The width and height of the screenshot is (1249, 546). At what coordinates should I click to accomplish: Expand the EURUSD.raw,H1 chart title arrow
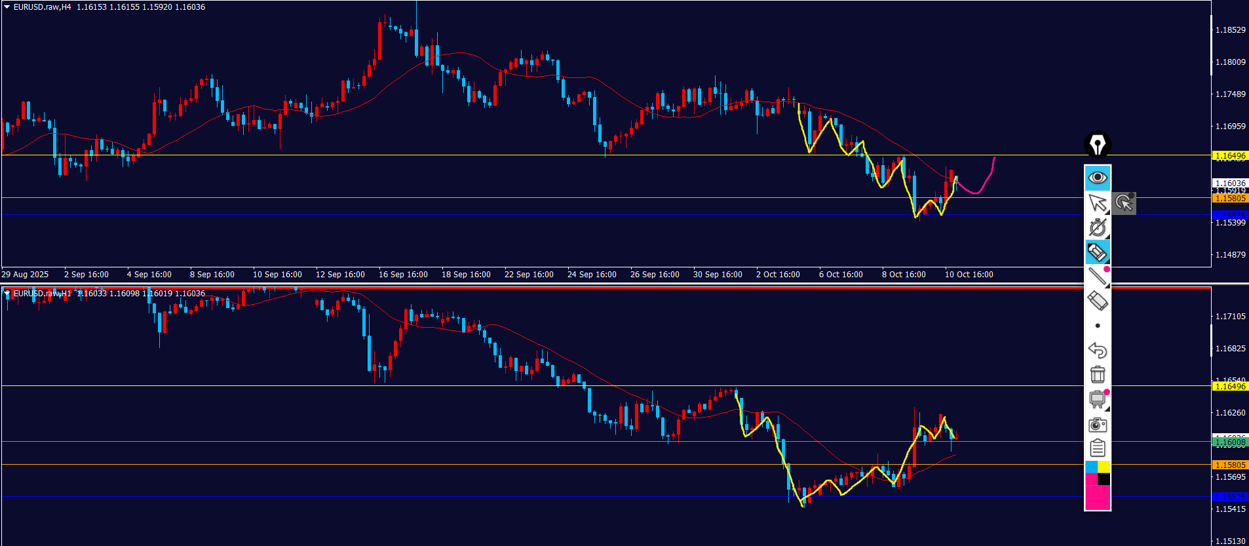7,294
